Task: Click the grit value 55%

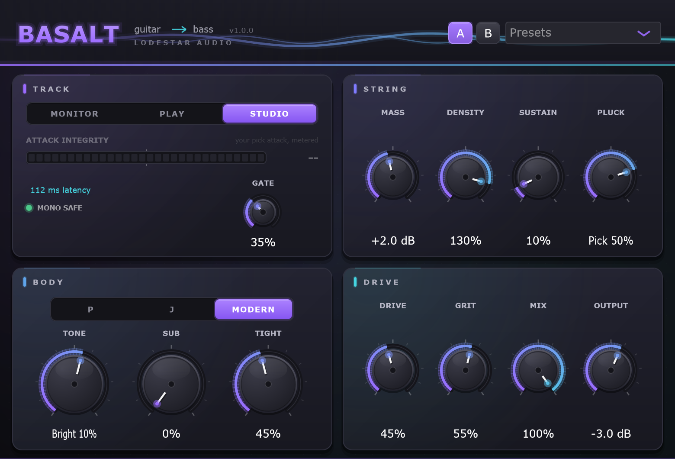Action: (466, 433)
